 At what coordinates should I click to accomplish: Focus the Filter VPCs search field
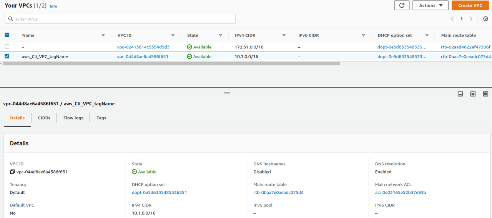[x=120, y=19]
